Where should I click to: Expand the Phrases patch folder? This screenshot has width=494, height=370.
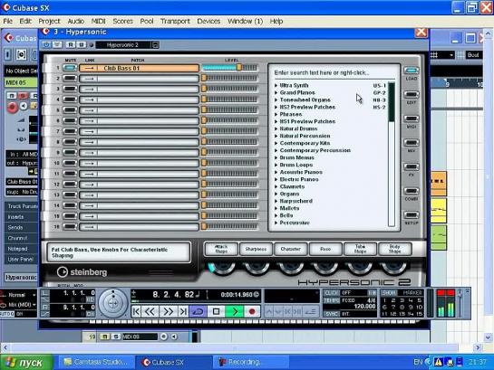coord(276,114)
